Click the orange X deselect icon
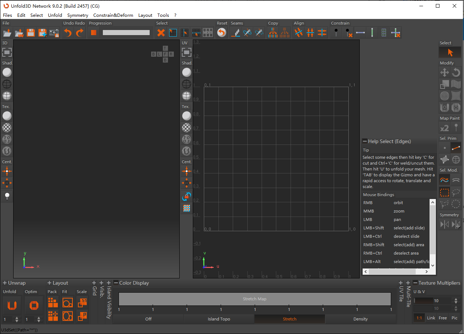This screenshot has height=334, width=464. [161, 33]
